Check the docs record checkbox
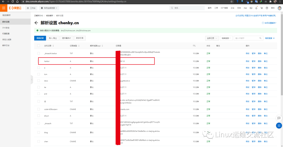Screen dimensions: 283x147 tap(39, 81)
